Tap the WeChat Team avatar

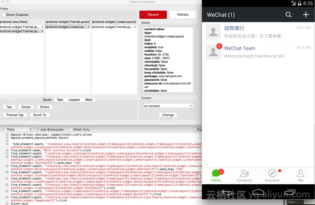point(213,52)
